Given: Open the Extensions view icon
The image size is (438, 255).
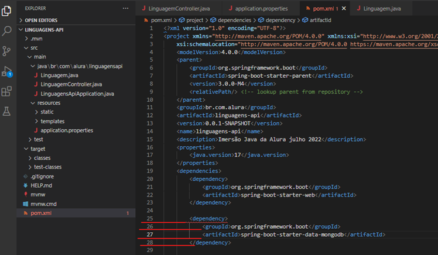Looking at the screenshot, I should (6, 91).
